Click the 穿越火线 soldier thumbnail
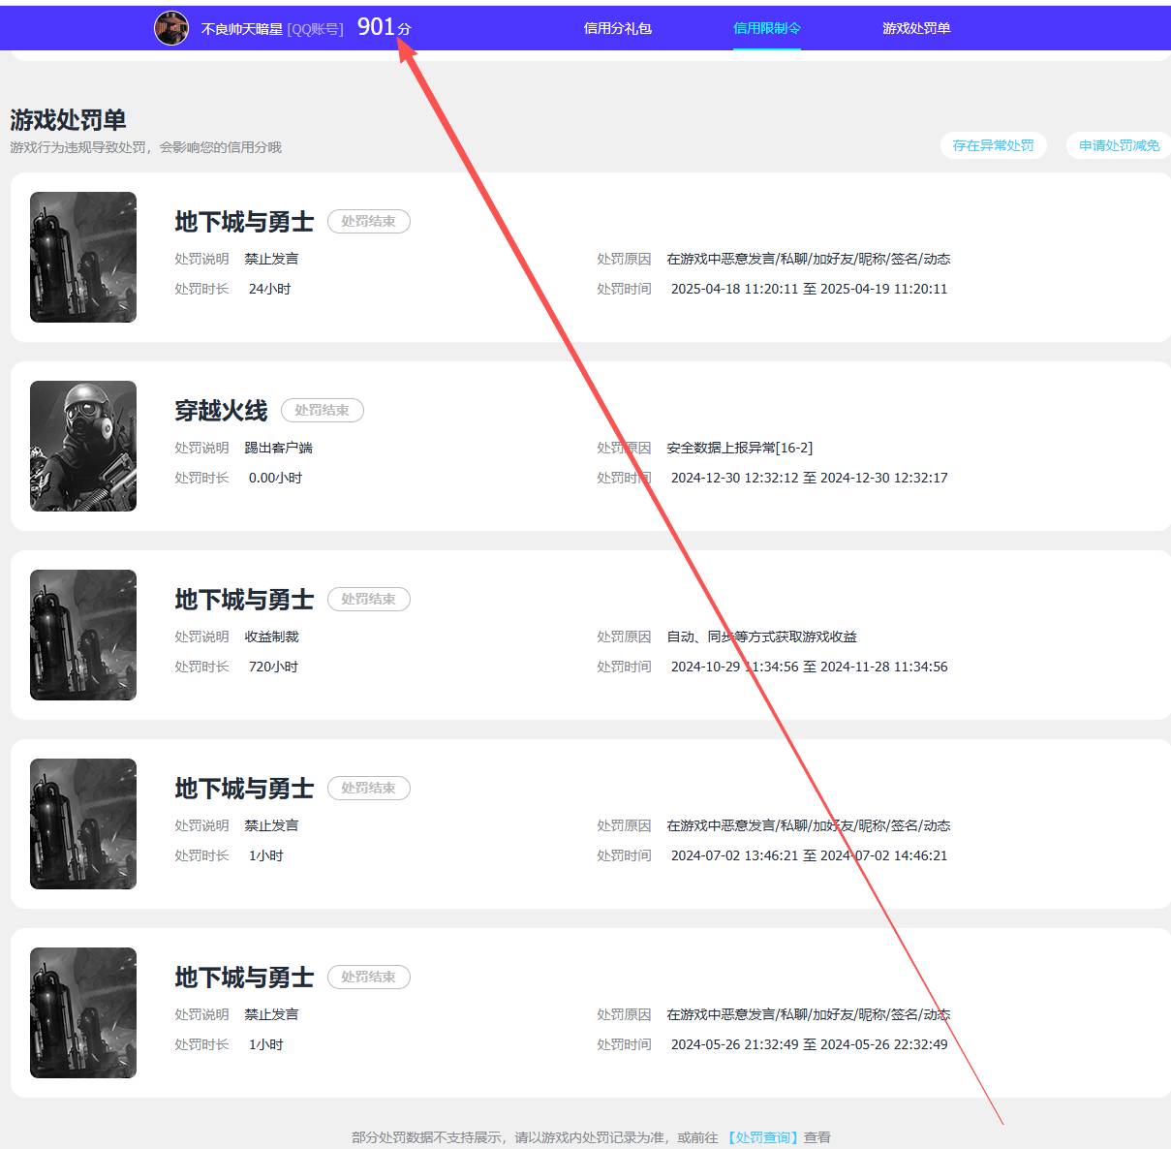The height and width of the screenshot is (1149, 1171). [x=83, y=446]
